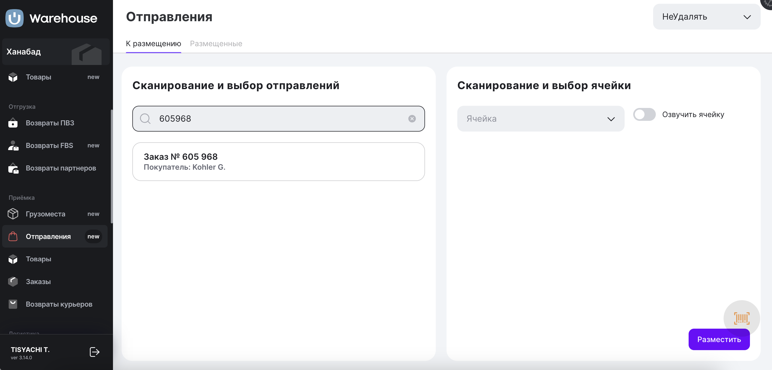Open the Ханабад warehouse selector

pos(56,52)
